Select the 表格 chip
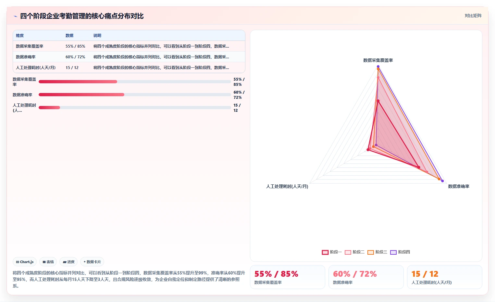Viewport: 495px width, 302px height. coord(48,262)
